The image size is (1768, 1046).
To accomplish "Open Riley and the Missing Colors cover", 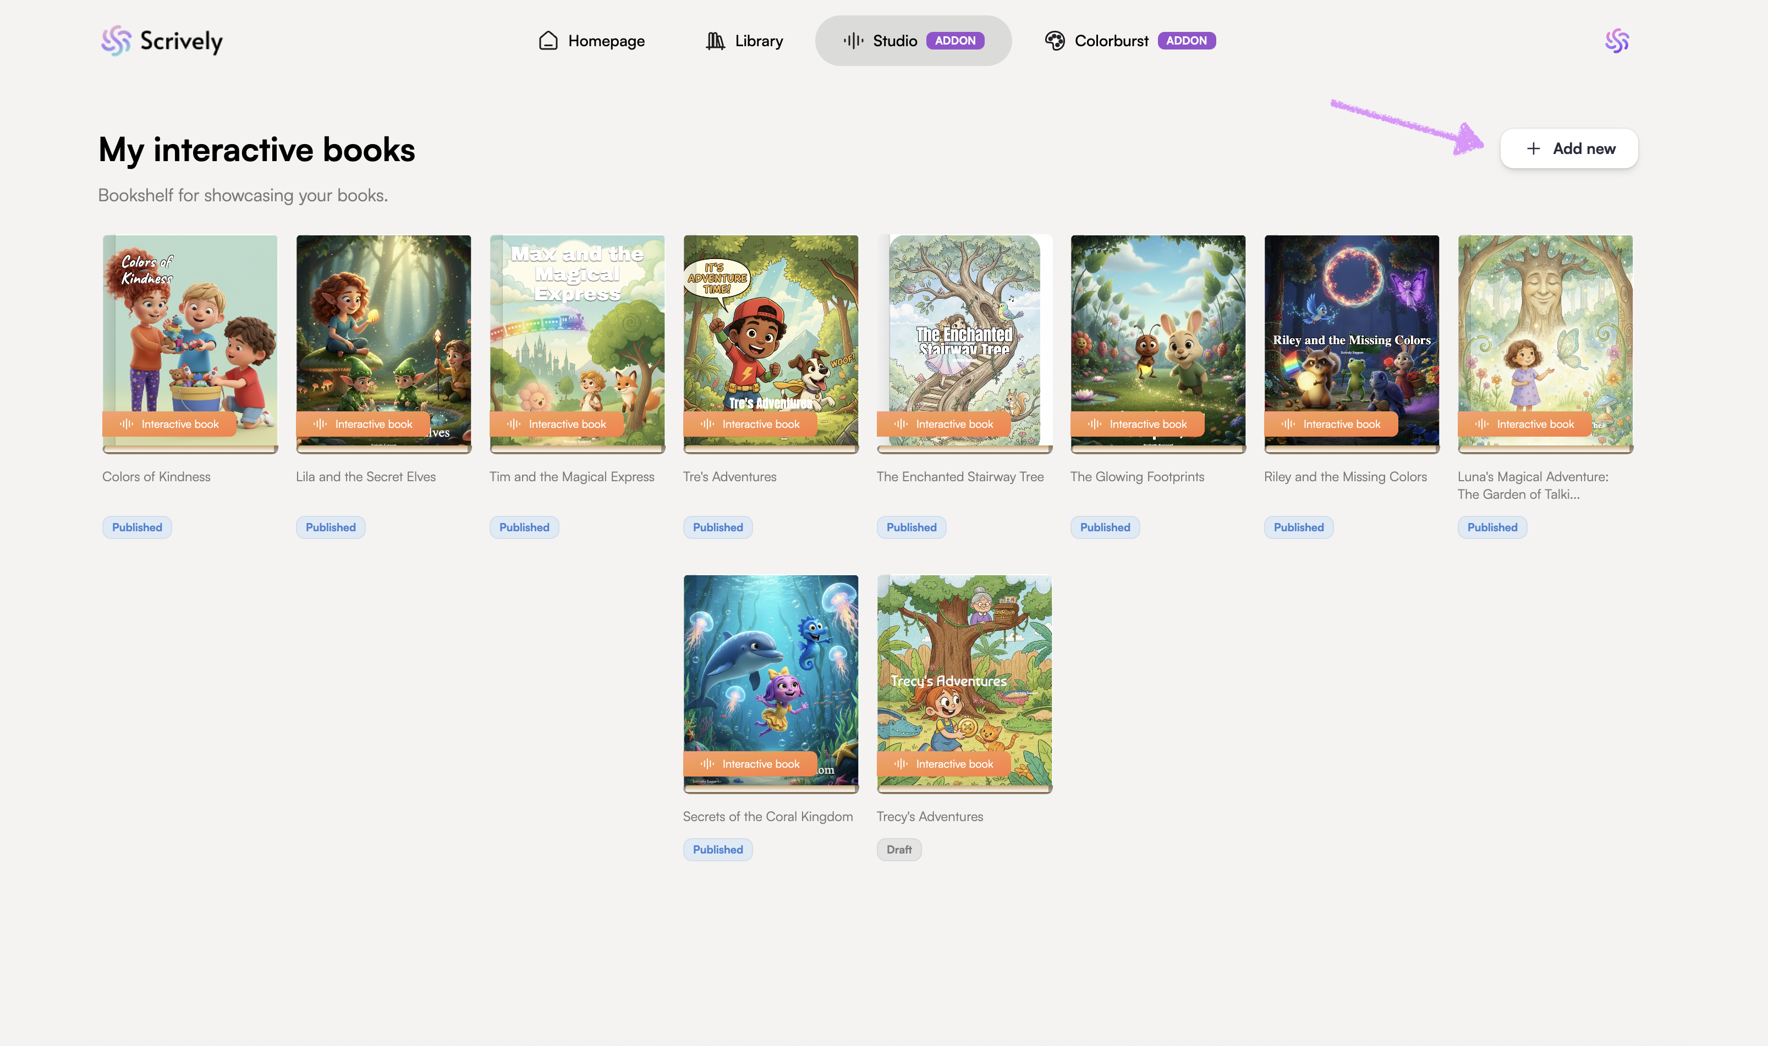I will (x=1352, y=331).
